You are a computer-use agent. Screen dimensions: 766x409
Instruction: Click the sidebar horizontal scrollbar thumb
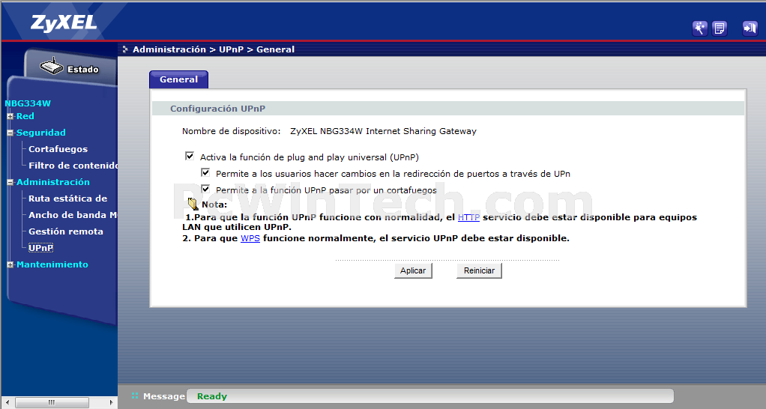(52, 402)
